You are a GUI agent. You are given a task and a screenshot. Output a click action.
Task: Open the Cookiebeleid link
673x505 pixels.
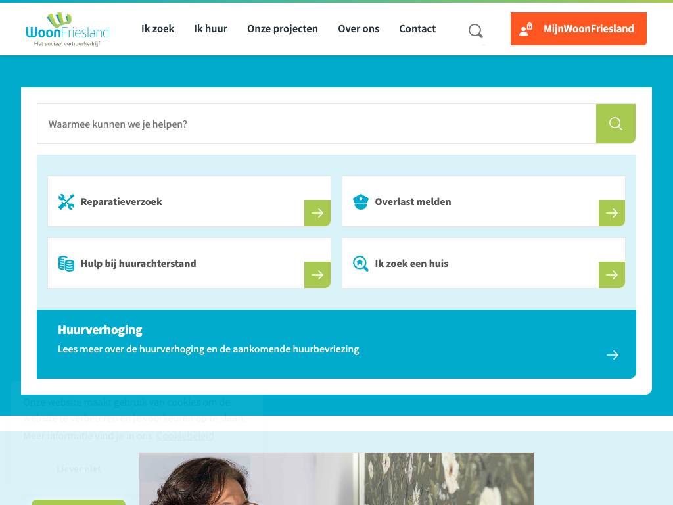[185, 436]
